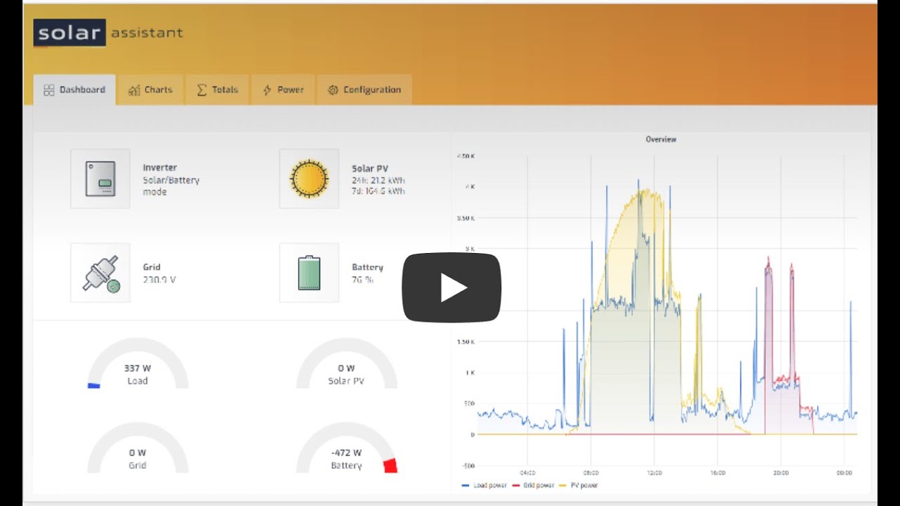The width and height of the screenshot is (900, 506).
Task: Click the 04:00 time axis label
Action: [527, 473]
